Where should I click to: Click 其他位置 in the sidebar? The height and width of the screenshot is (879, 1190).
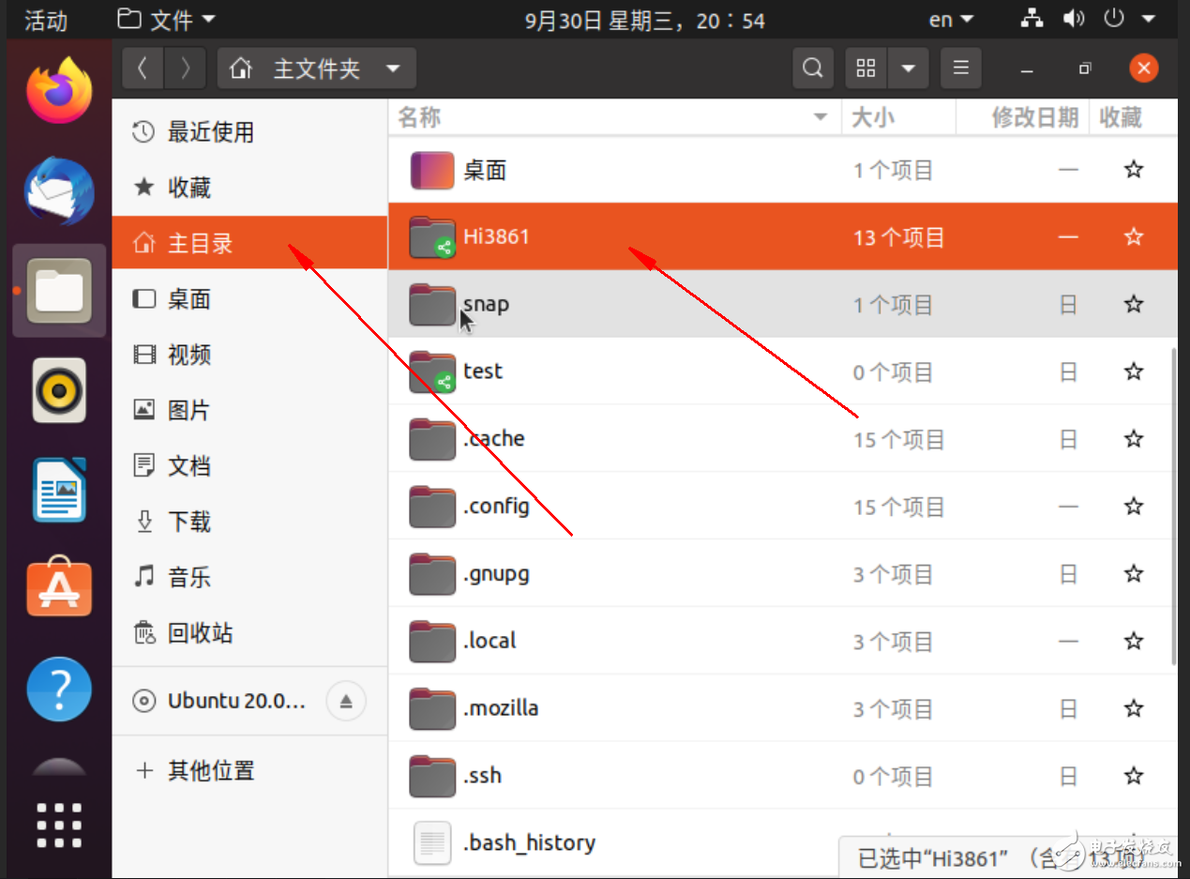click(210, 771)
